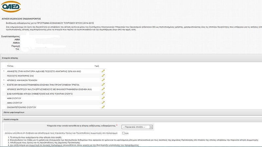Click pencil for ΑΡΙΘΜΟΣ ΜΗΤΡΩΟΥ ΙΚΑ
Image resolution: width=262 pixels, height=147 pixels.
point(103,89)
